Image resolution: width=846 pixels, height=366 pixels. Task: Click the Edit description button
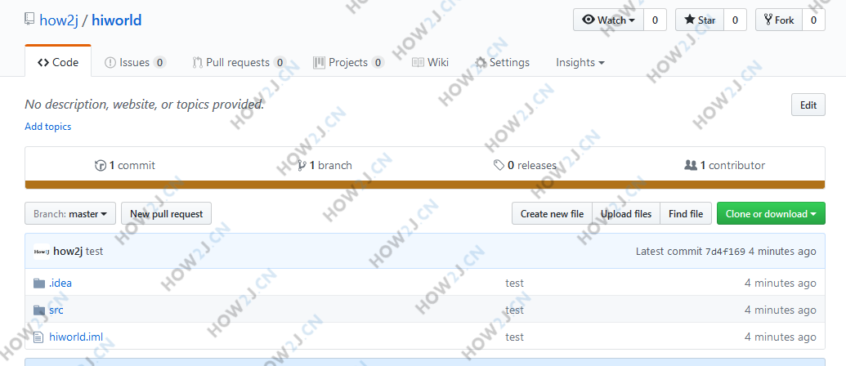(x=808, y=105)
